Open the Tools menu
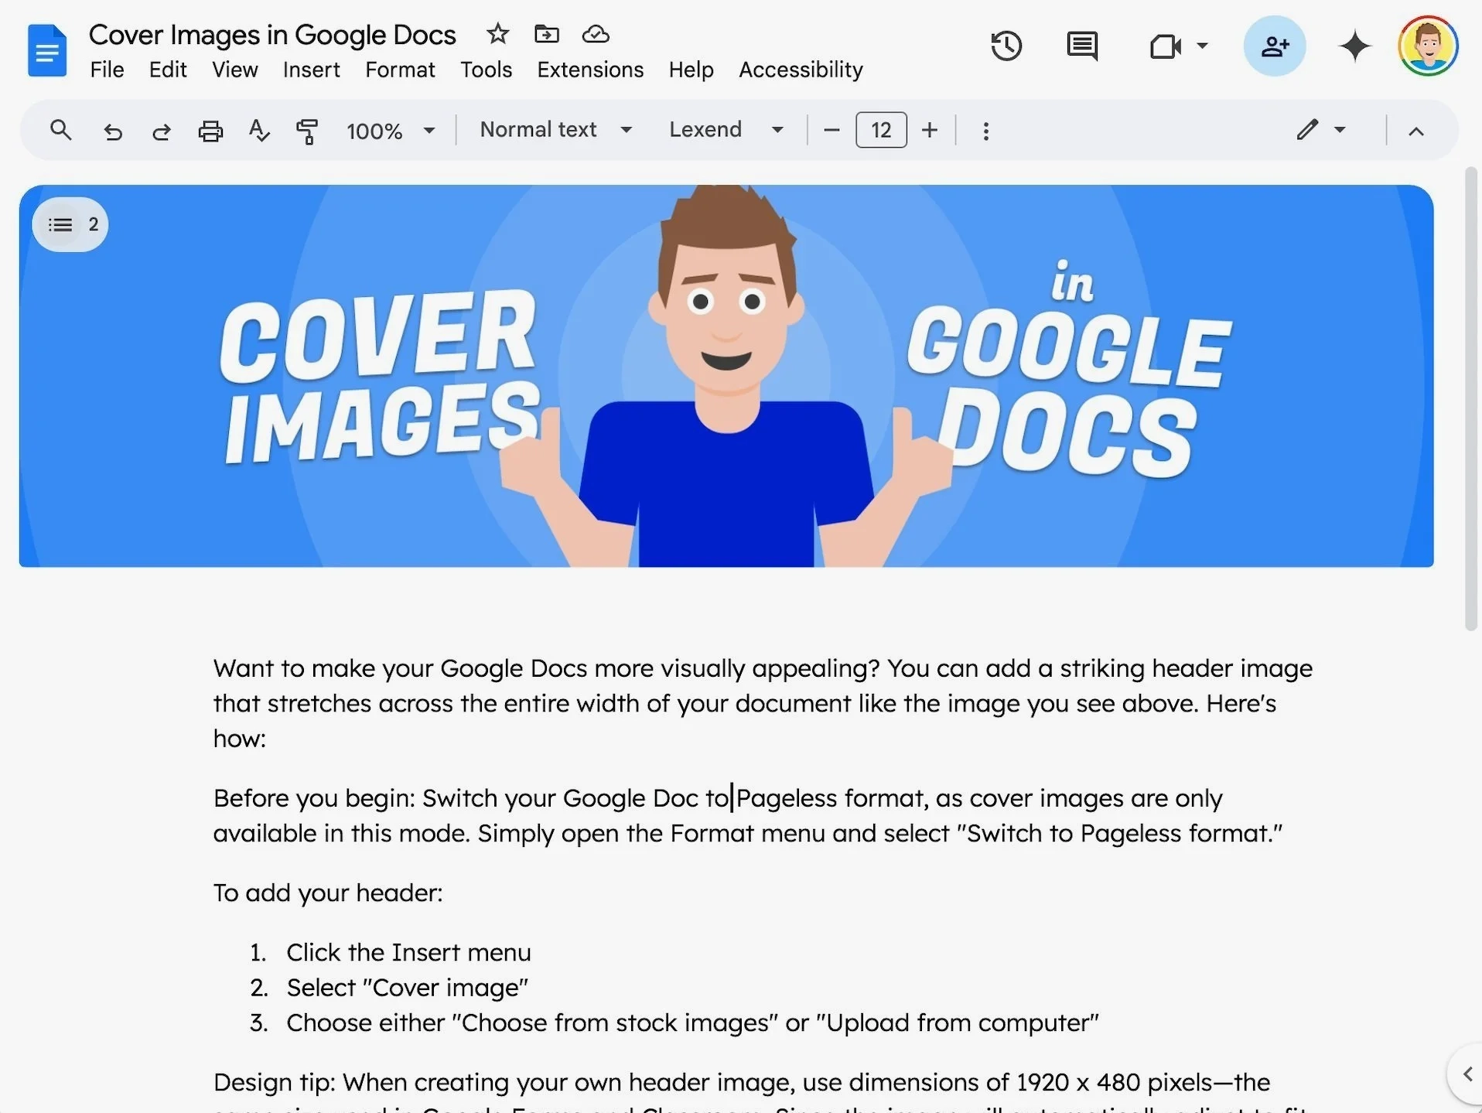 (x=487, y=70)
